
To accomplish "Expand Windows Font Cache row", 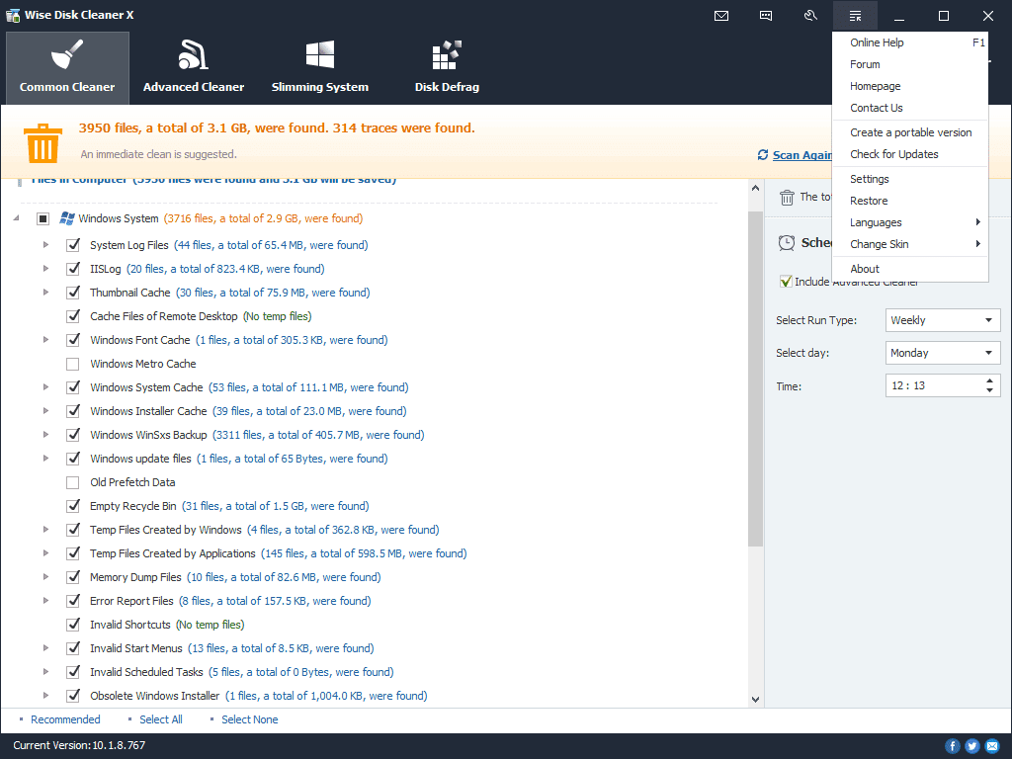I will coord(45,340).
